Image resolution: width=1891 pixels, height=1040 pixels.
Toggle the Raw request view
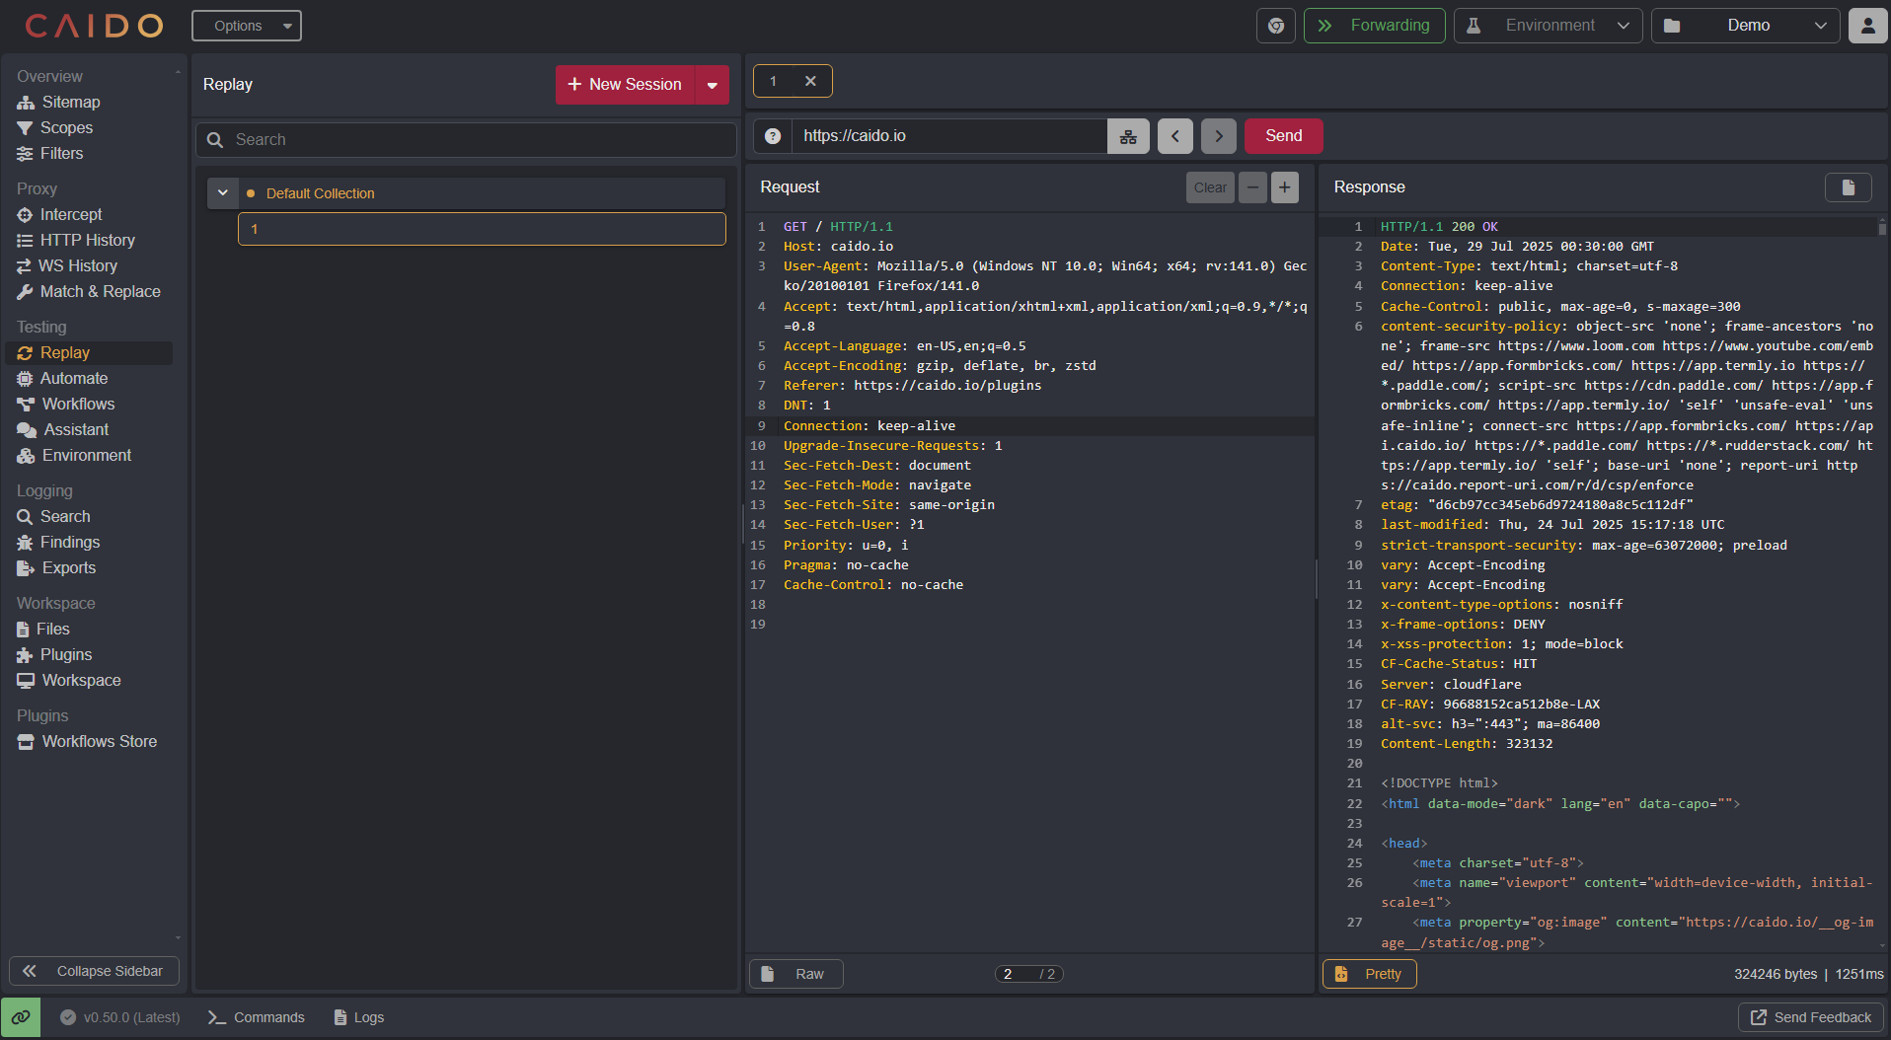point(796,974)
